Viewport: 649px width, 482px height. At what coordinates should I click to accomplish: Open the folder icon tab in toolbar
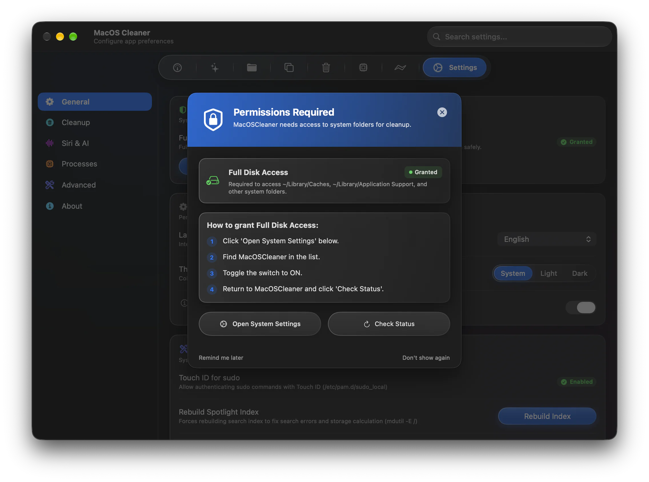252,68
